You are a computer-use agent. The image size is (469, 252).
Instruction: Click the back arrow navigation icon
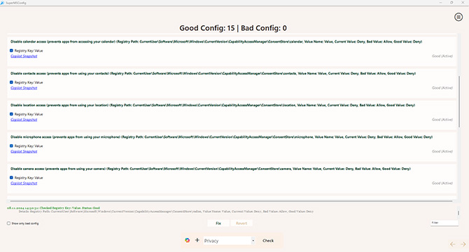(452, 244)
